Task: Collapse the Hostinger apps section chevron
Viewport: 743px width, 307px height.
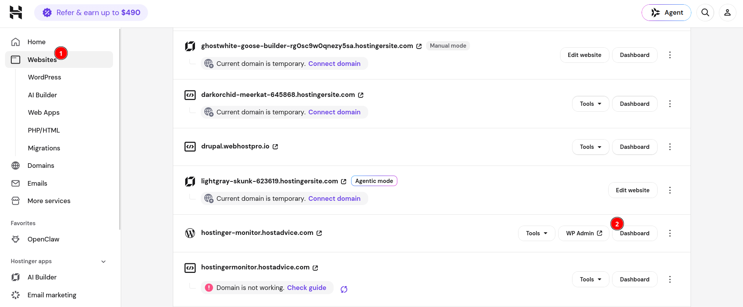Action: click(104, 262)
